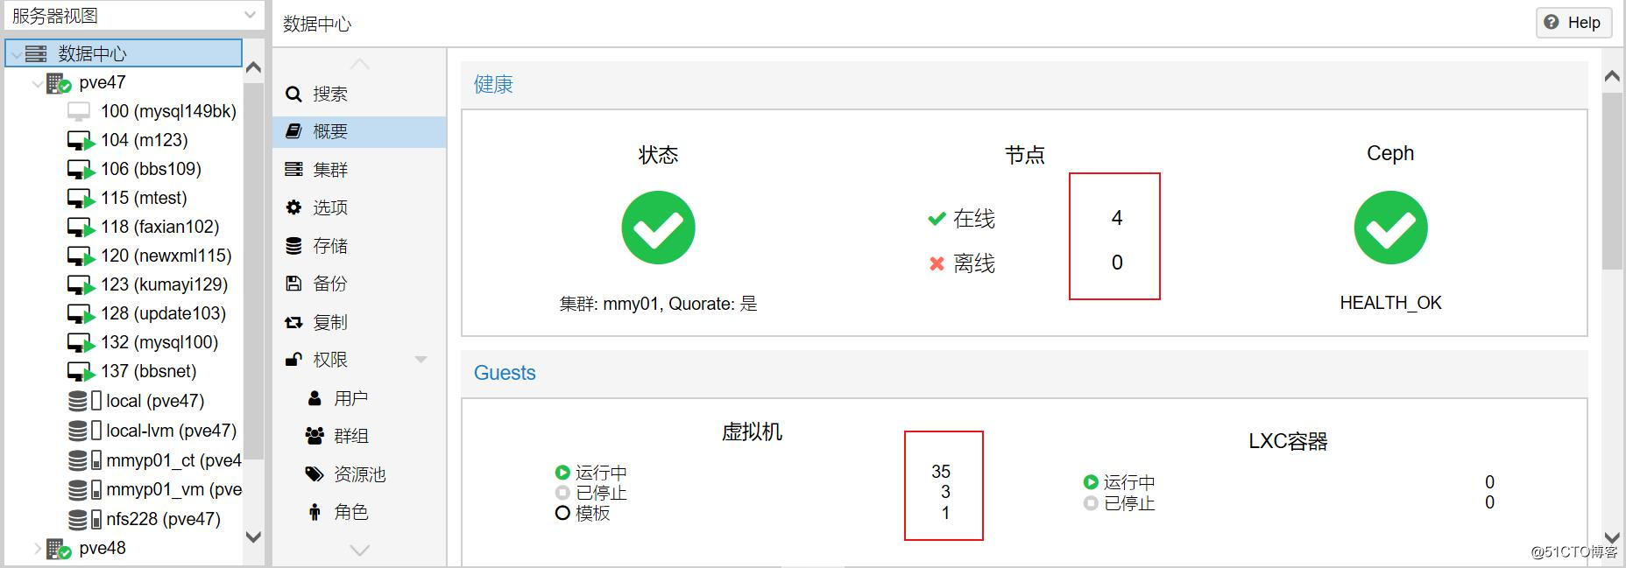The image size is (1626, 568).
Task: Click the replication arrows icon labeled 复制
Action: tap(293, 323)
